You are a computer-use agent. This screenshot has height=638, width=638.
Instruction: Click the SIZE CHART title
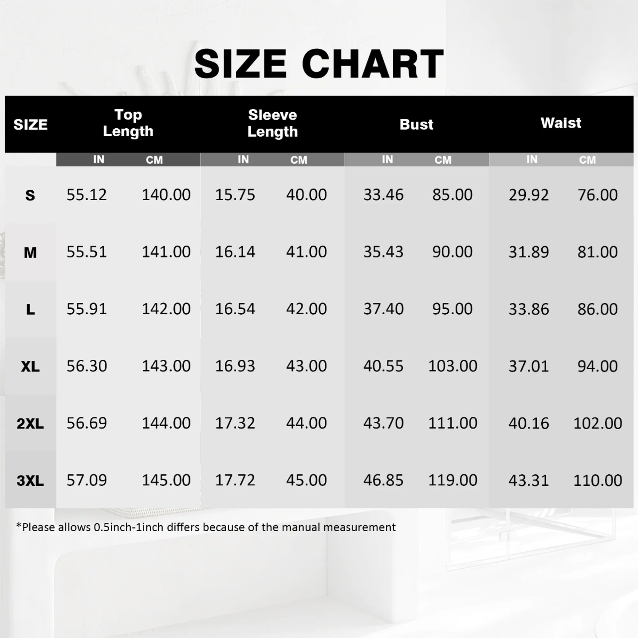[319, 63]
